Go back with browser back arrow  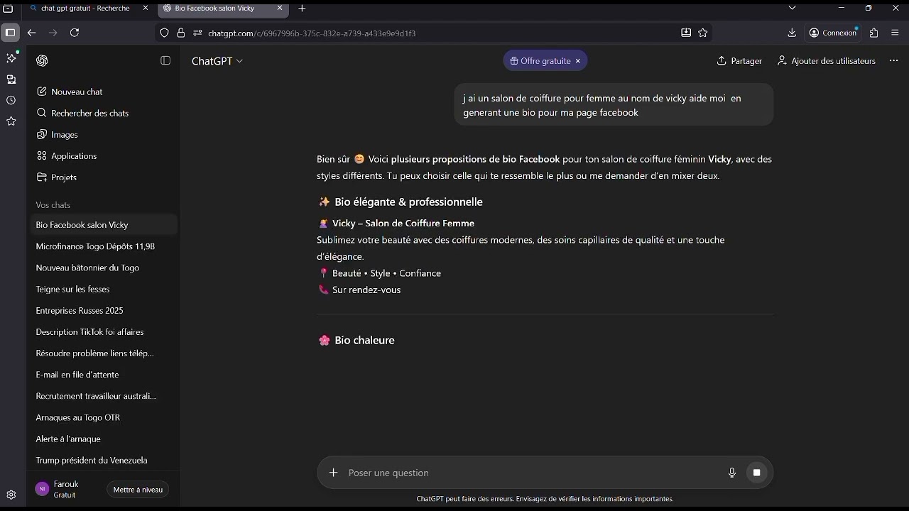31,33
